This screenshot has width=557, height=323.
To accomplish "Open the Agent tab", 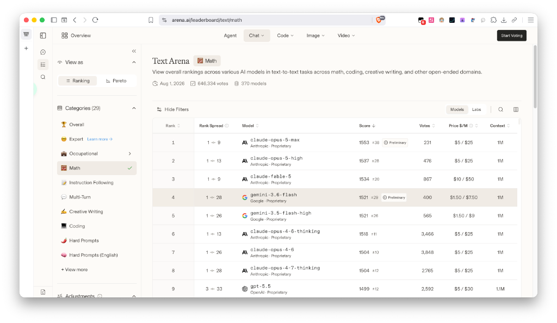I will (230, 35).
